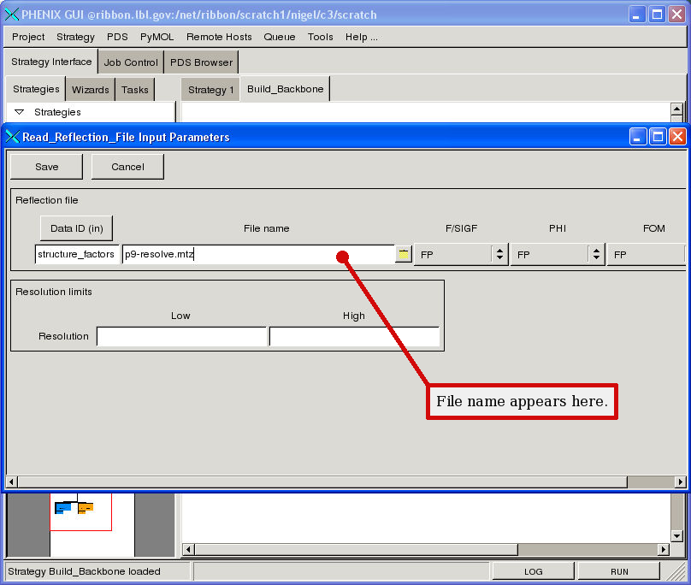This screenshot has height=585, width=691.
Task: Click the canvas scroll-down arrow at bottom right
Action: (x=676, y=535)
